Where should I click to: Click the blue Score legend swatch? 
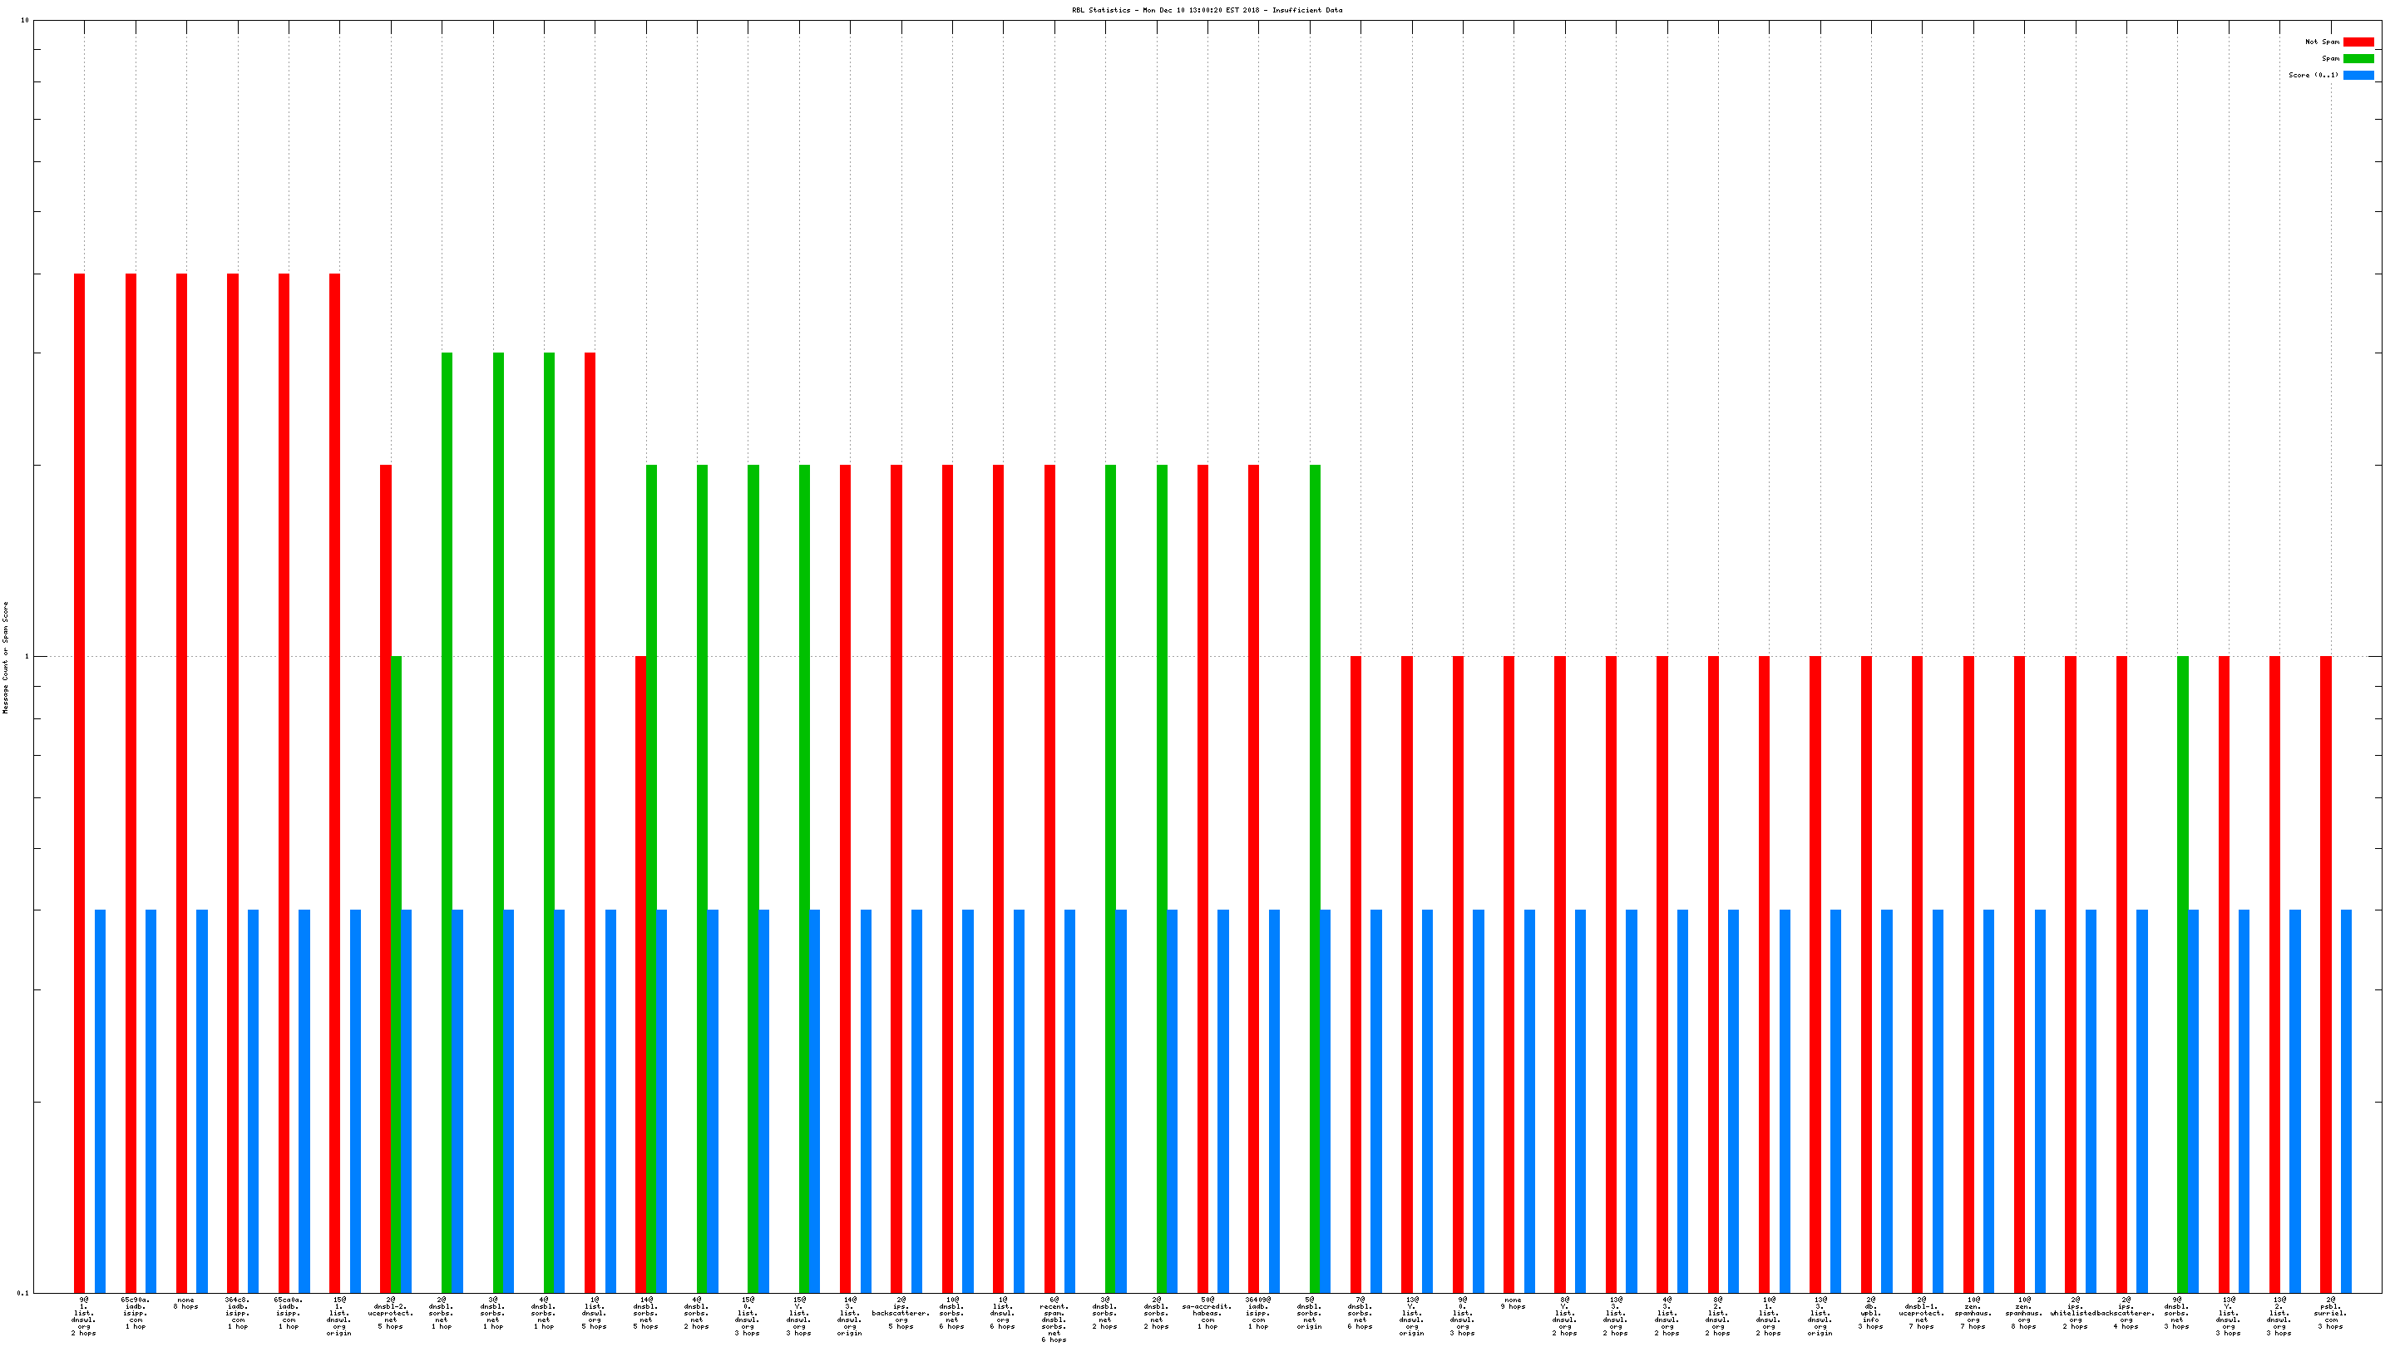point(2358,76)
